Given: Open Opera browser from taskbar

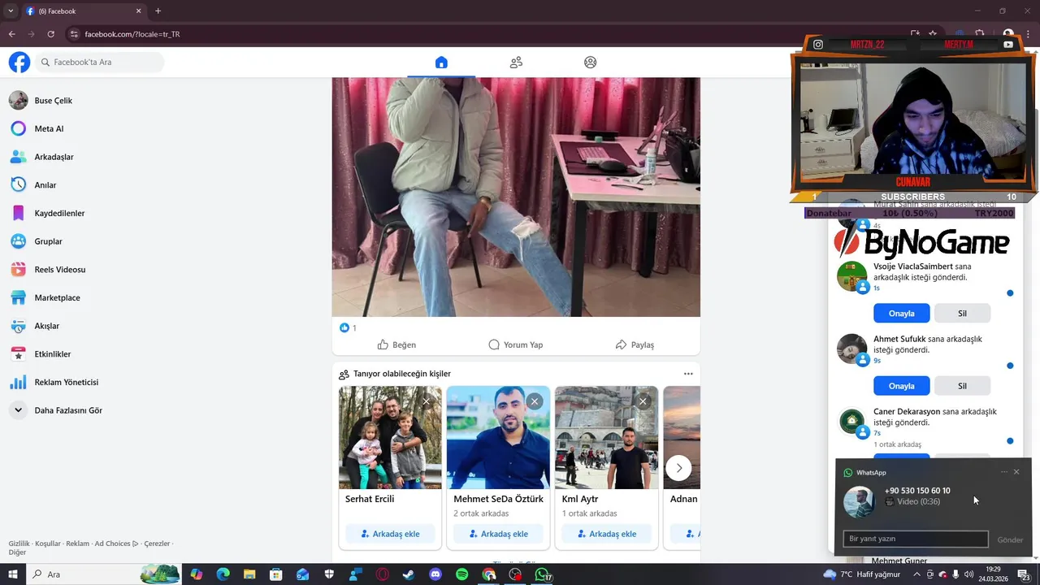Looking at the screenshot, I should coord(382,574).
